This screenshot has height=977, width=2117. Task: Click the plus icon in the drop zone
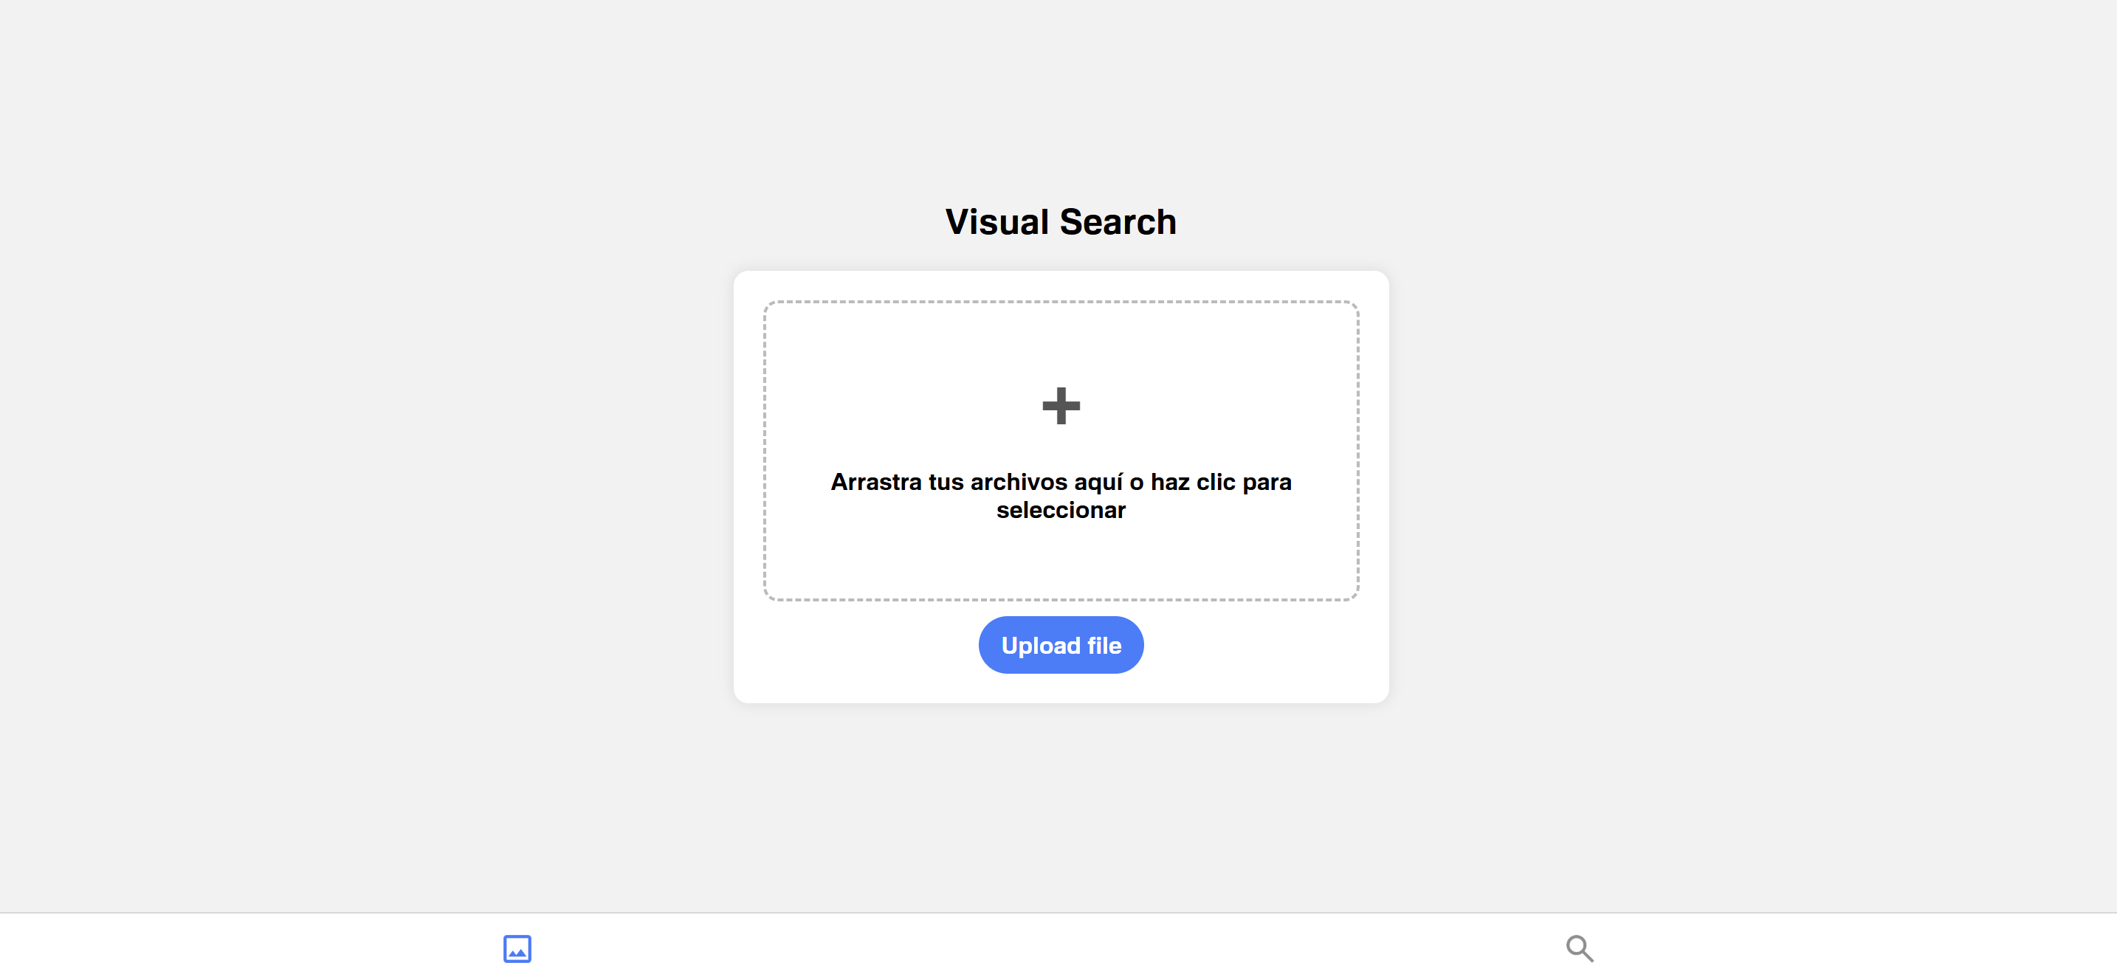(1061, 406)
